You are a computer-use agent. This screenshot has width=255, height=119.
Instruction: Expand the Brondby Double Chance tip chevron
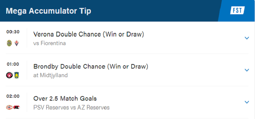coord(247,70)
